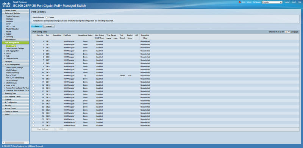Expand the MAC Address Tables section

point(12,97)
